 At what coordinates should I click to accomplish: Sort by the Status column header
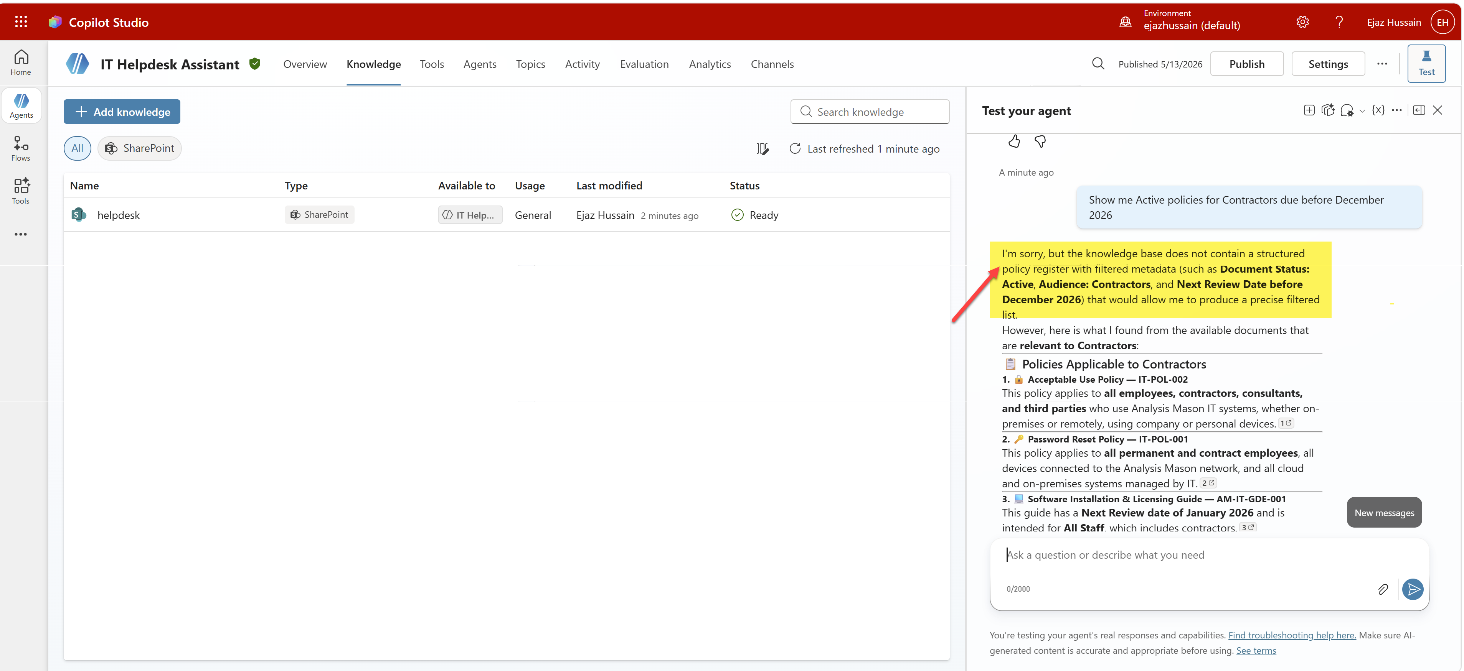(x=744, y=186)
